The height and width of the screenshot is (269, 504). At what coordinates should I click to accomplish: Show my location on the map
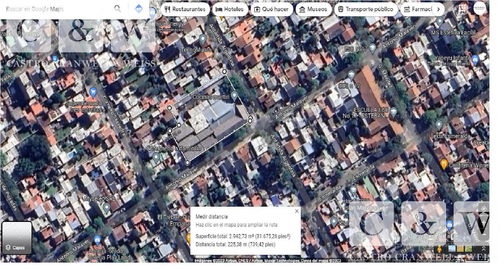[x=484, y=209]
